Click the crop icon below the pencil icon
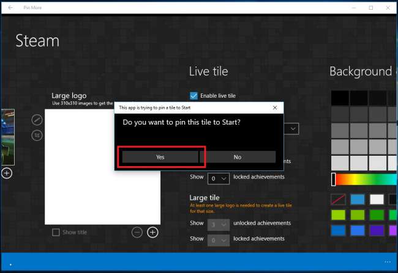 pyautogui.click(x=37, y=135)
